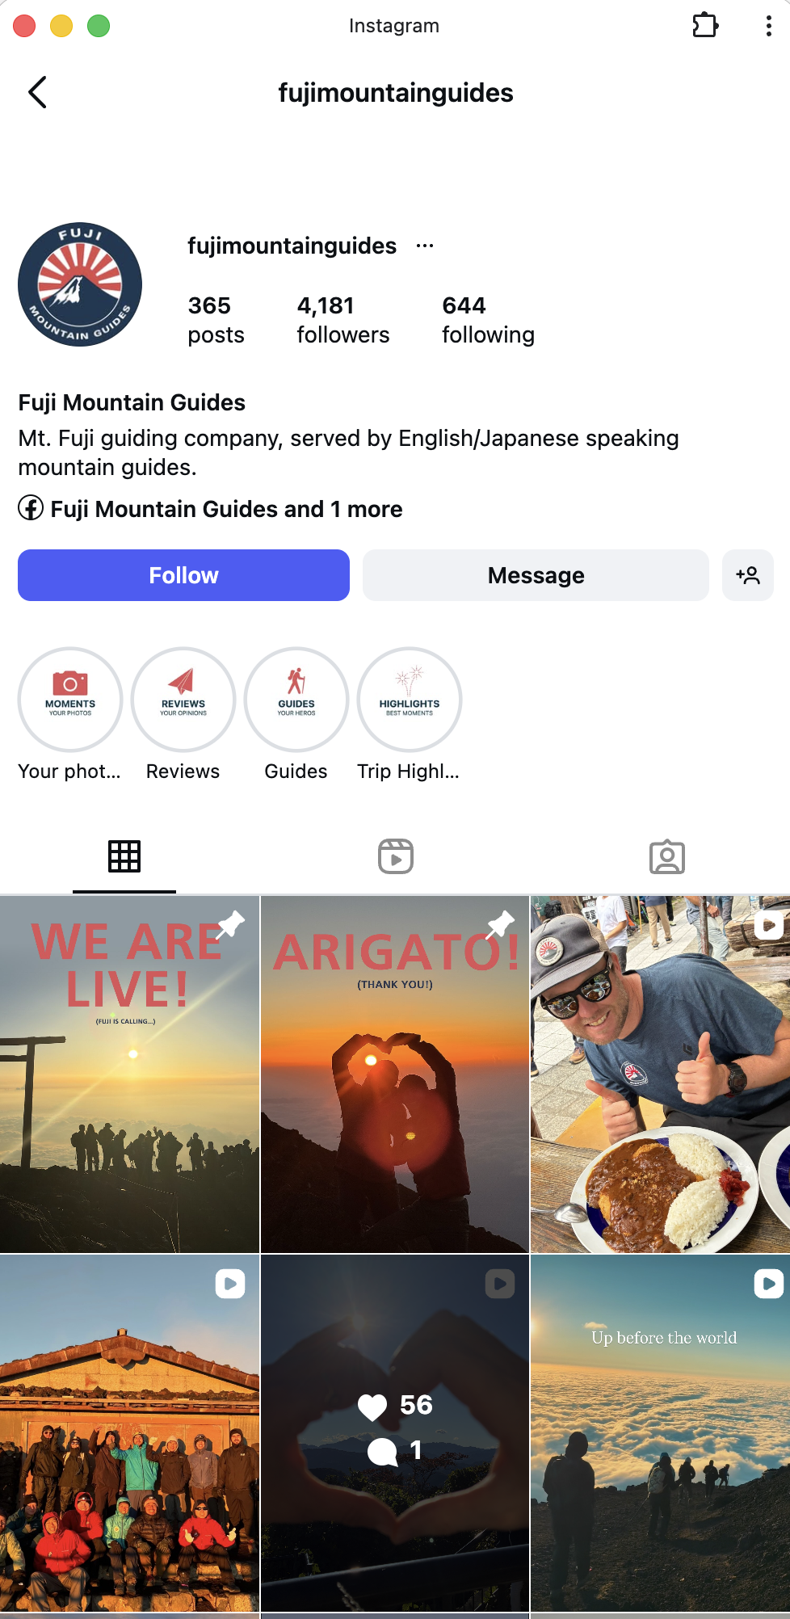Message Fuji Mountain Guides
Viewport: 790px width, 1619px height.
pyautogui.click(x=536, y=575)
